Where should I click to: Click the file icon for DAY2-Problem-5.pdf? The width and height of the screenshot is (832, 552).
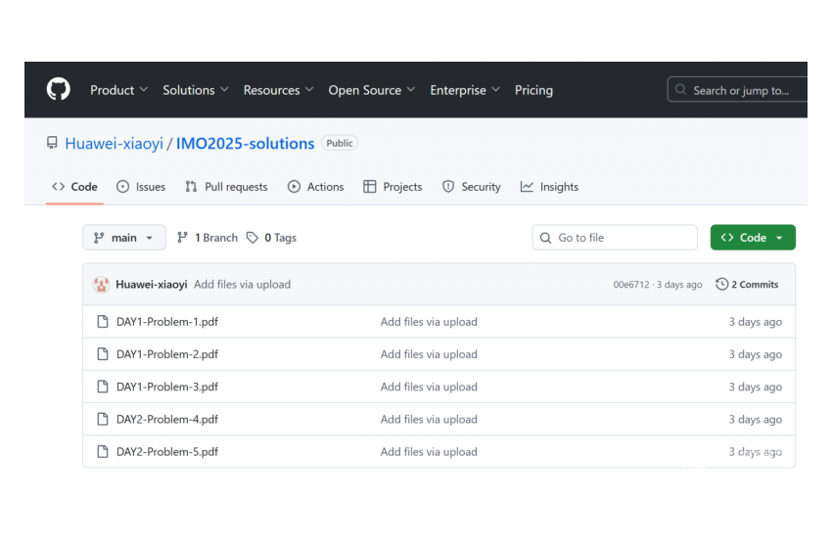[x=103, y=452]
